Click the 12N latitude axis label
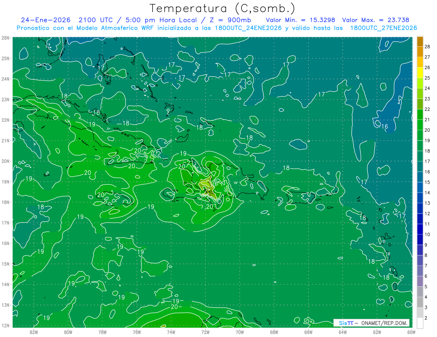This screenshot has height=337, width=437. click(x=5, y=325)
